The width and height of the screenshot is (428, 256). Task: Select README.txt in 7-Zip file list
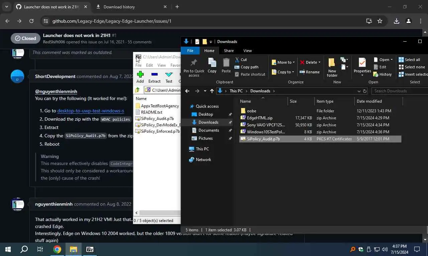tap(151, 112)
